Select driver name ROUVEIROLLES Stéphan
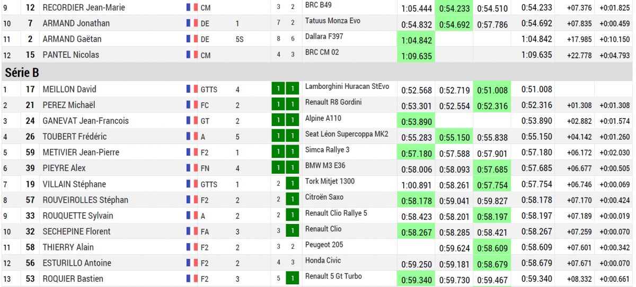 (85, 200)
